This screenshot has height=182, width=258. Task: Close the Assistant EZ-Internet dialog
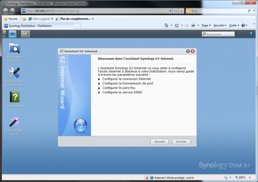pos(193,51)
